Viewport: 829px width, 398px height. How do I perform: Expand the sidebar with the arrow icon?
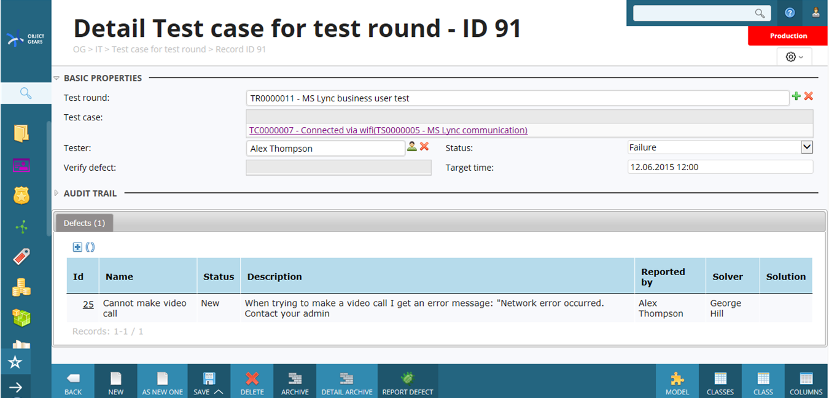[15, 387]
